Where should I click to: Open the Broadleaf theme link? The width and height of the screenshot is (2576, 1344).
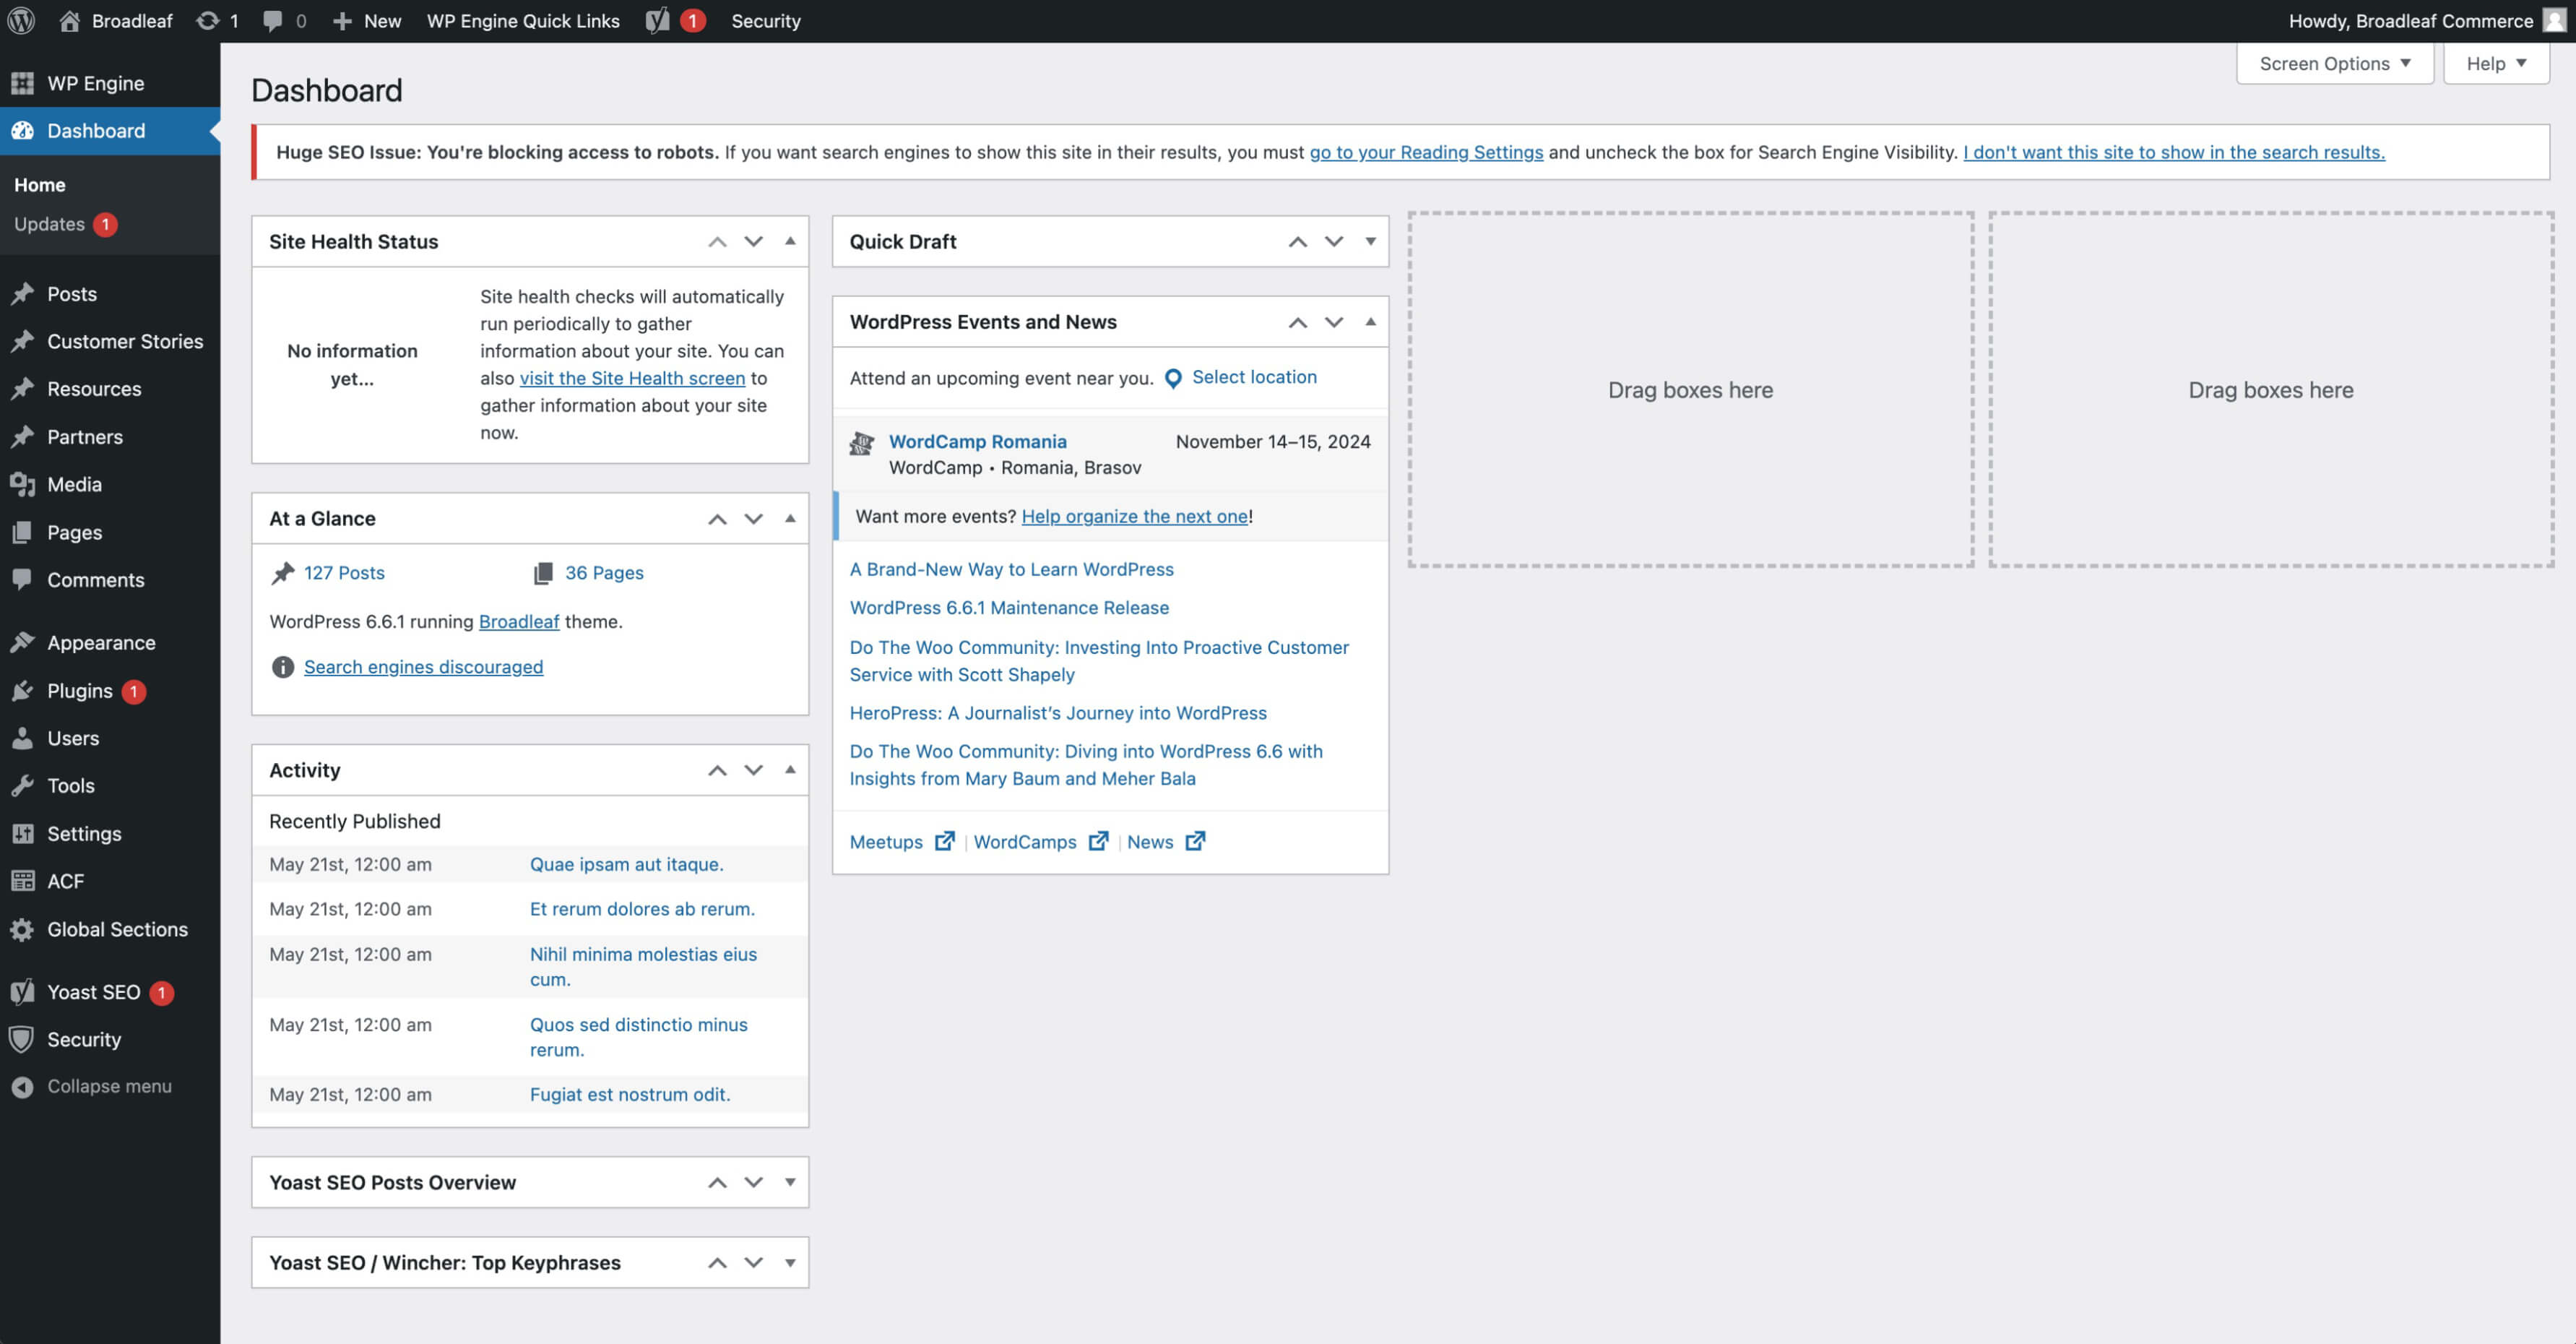point(519,622)
